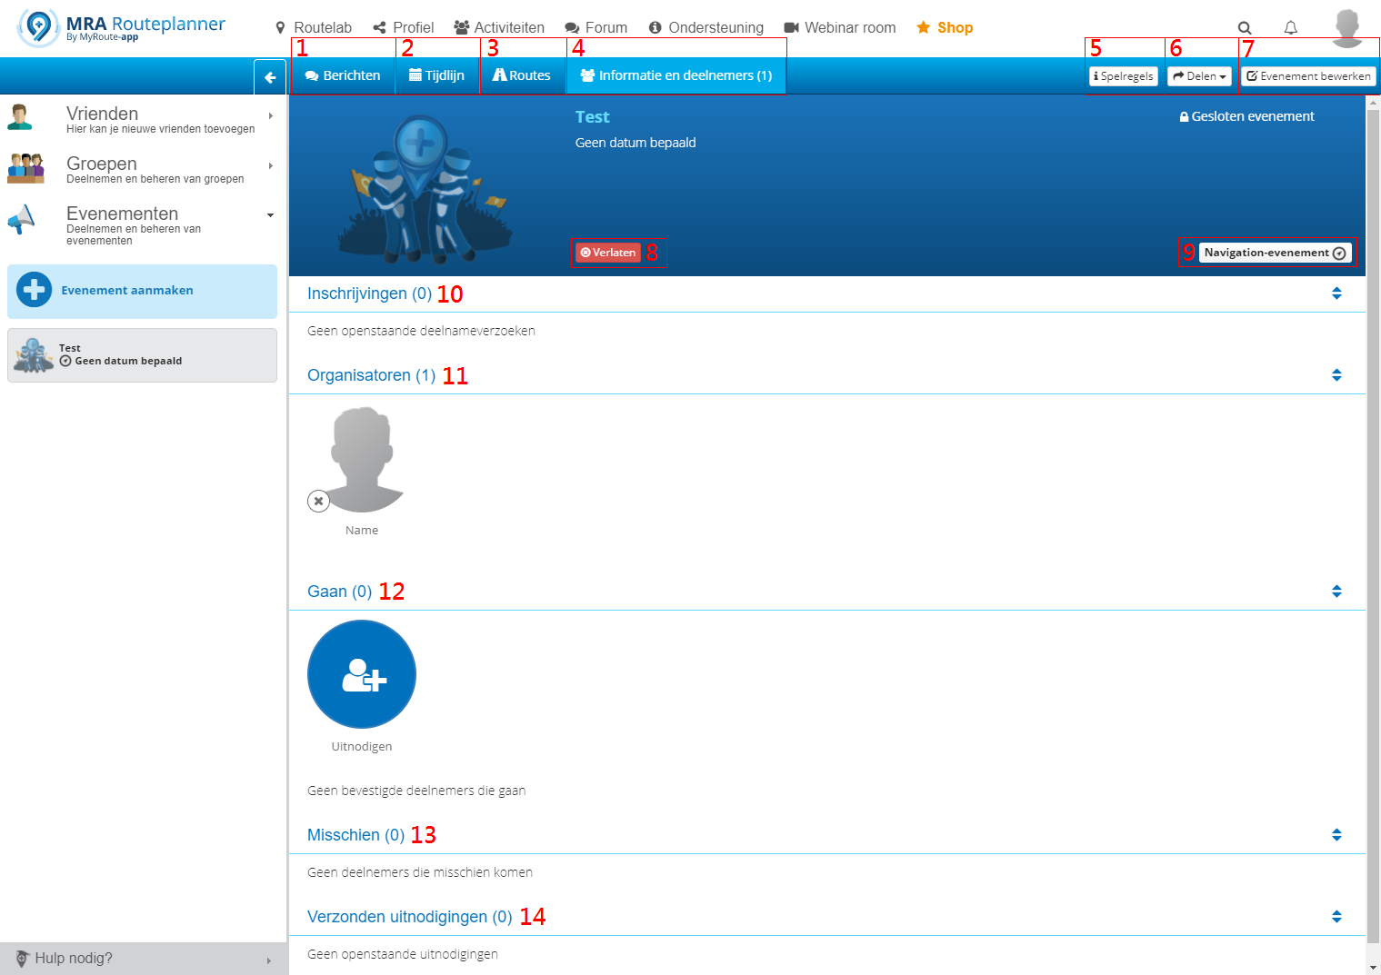
Task: Open the Delen dropdown
Action: tap(1200, 76)
